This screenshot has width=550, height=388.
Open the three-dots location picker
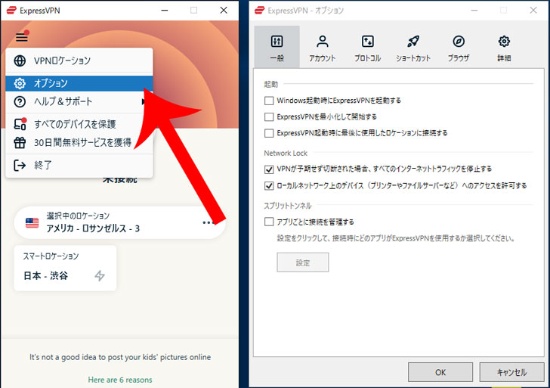tap(209, 222)
